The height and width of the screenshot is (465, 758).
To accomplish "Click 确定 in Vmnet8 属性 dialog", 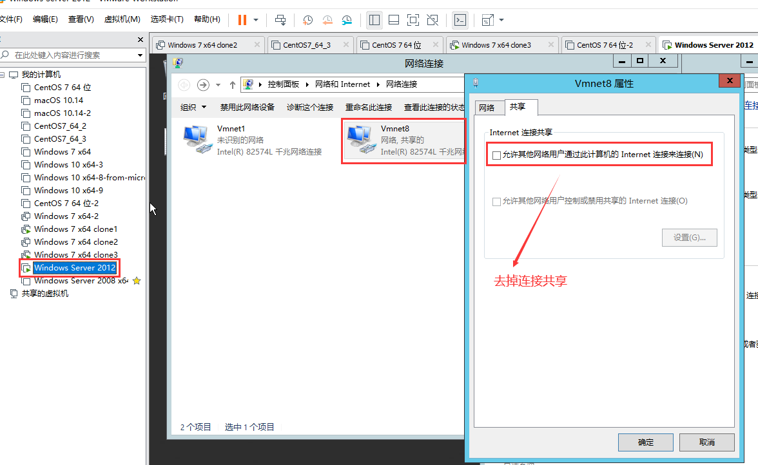I will tap(645, 442).
